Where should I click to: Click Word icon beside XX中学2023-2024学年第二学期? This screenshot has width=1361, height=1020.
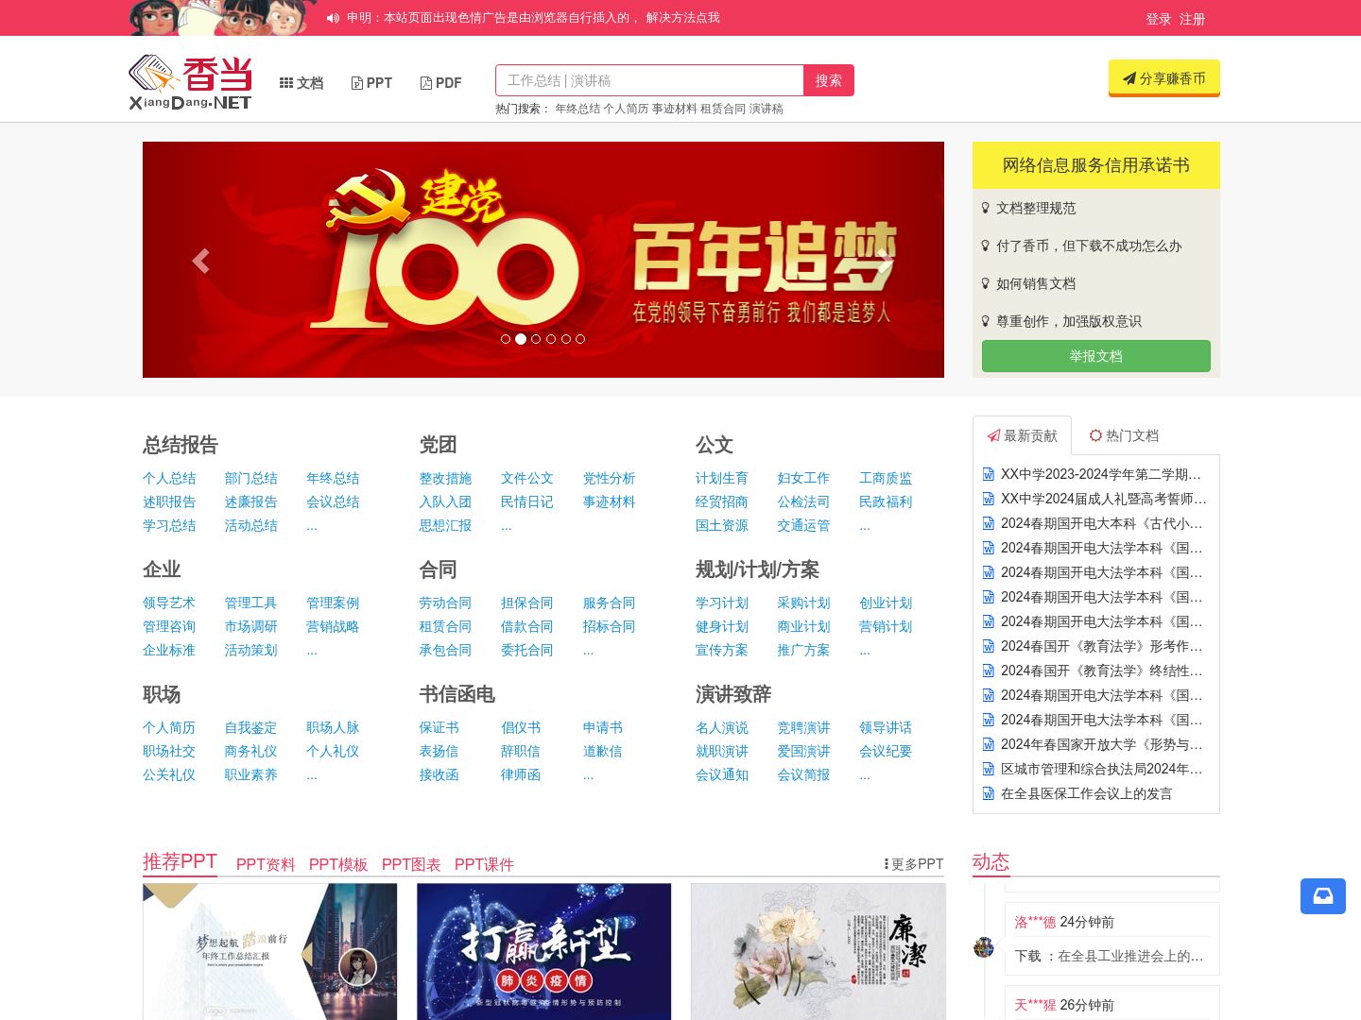[989, 474]
